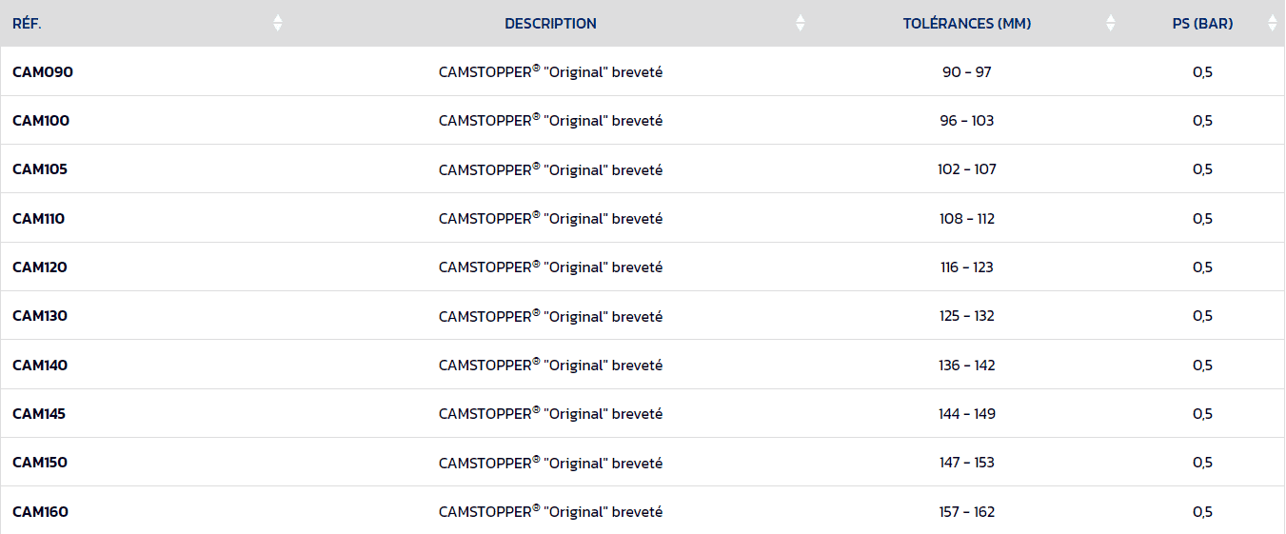Choose the CAM110 reference

pyautogui.click(x=39, y=219)
